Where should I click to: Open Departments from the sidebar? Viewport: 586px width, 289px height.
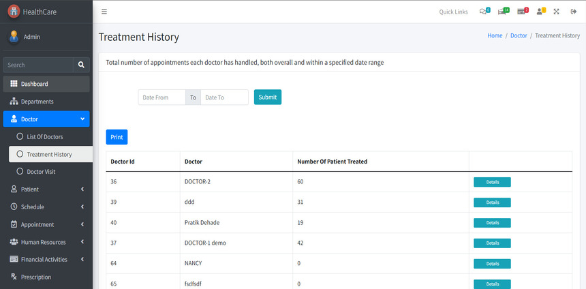[37, 102]
